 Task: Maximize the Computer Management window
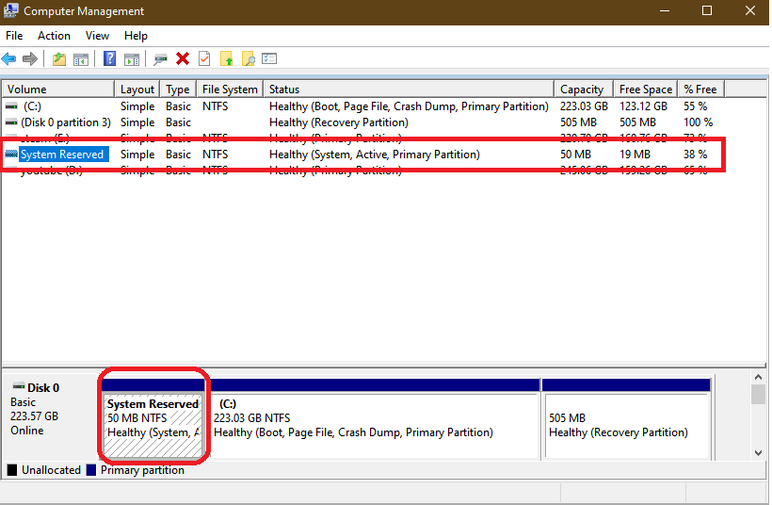coord(707,10)
